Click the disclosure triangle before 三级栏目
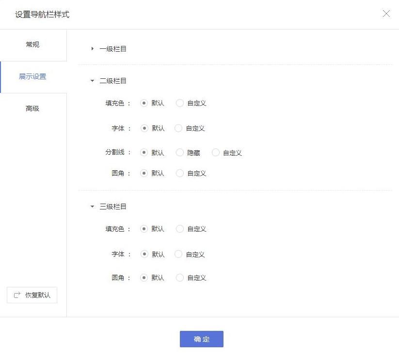The image size is (399, 356). [x=91, y=207]
